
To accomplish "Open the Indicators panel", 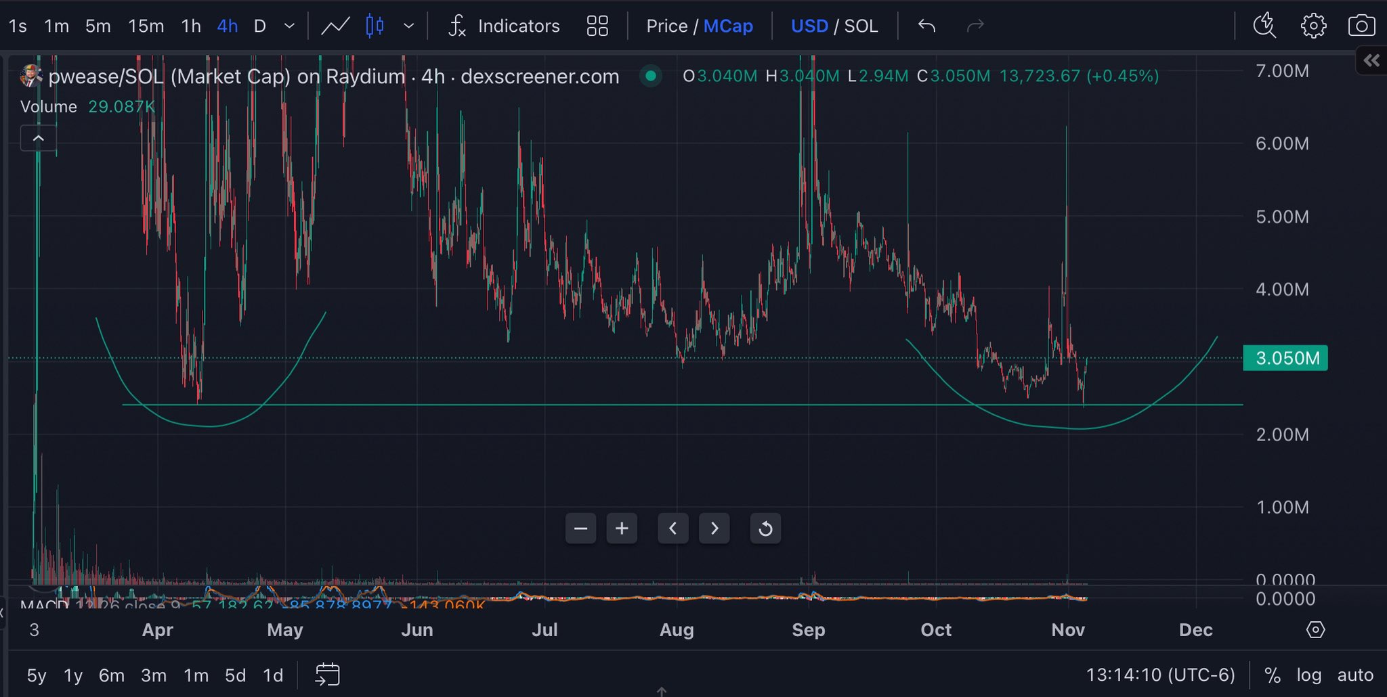I will tap(505, 26).
